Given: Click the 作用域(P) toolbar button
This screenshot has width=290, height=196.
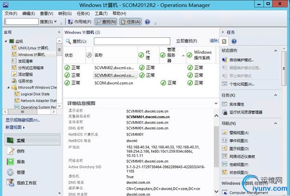Looking at the screenshot, I should point(80,22).
